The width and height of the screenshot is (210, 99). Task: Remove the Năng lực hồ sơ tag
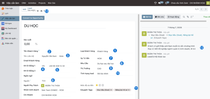pyautogui.click(x=129, y=90)
